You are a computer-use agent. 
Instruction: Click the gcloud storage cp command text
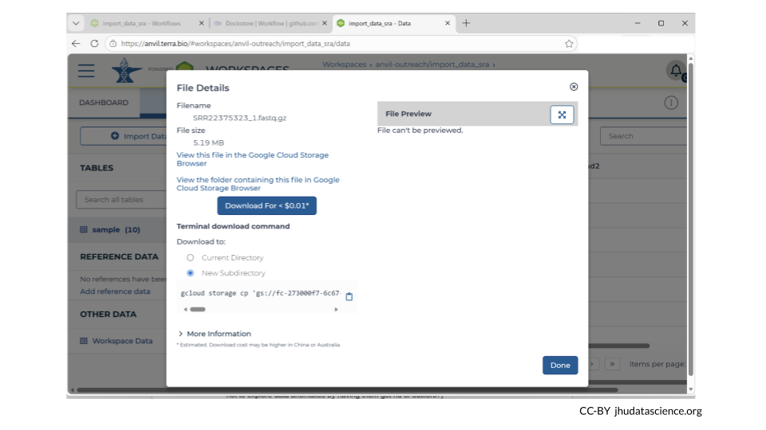tap(260, 293)
